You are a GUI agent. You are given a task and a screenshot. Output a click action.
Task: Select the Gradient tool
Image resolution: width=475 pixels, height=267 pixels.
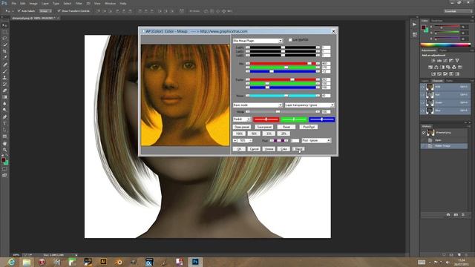[x=4, y=97]
